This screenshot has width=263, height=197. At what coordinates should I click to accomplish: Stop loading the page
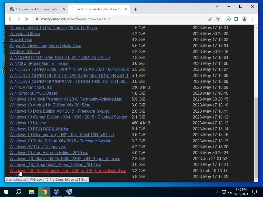pyautogui.click(x=27, y=19)
